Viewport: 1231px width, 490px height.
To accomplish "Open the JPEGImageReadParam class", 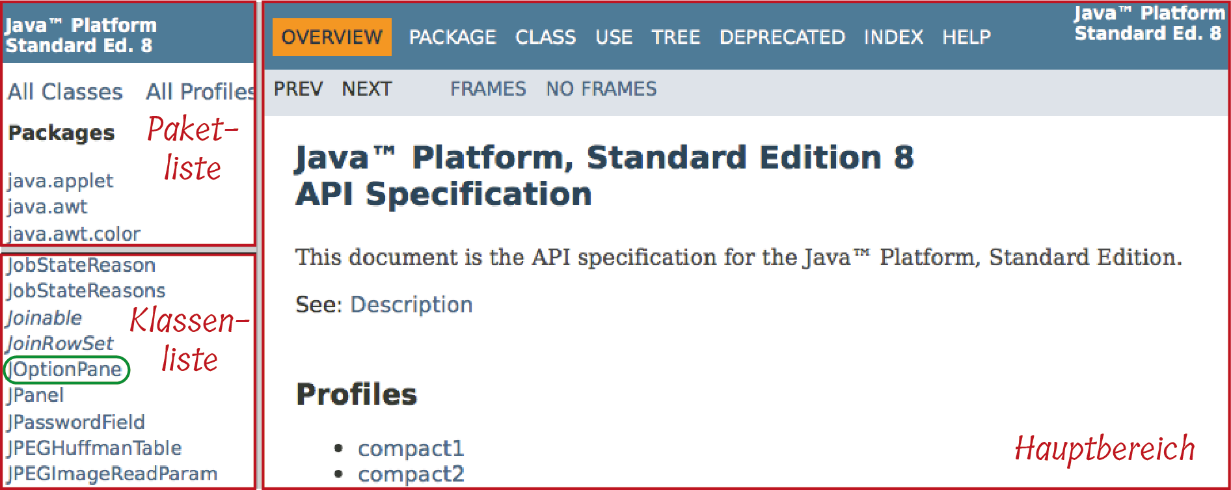I will point(112,474).
